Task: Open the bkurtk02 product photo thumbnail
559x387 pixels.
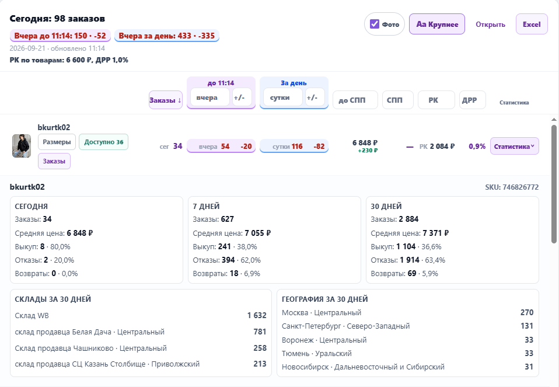Action: [x=22, y=146]
